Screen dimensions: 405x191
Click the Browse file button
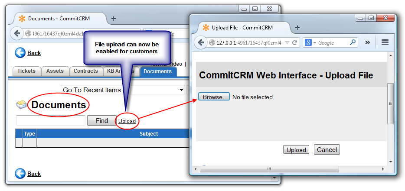[x=214, y=97]
